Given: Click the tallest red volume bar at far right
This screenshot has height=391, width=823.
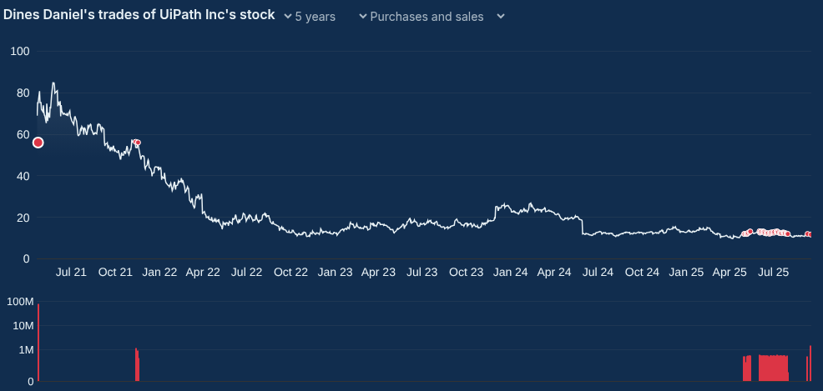Looking at the screenshot, I should (x=810, y=363).
